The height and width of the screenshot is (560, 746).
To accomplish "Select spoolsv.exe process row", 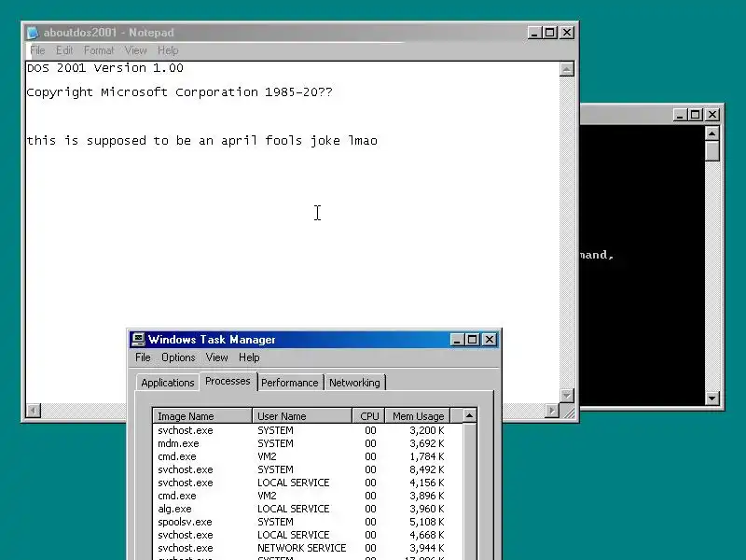I will (308, 522).
